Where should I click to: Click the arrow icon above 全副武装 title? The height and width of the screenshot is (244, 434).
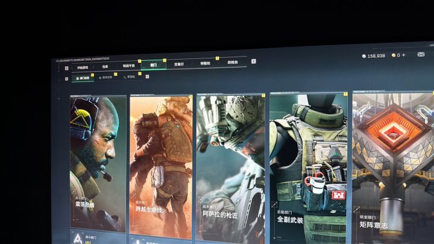coord(274,205)
